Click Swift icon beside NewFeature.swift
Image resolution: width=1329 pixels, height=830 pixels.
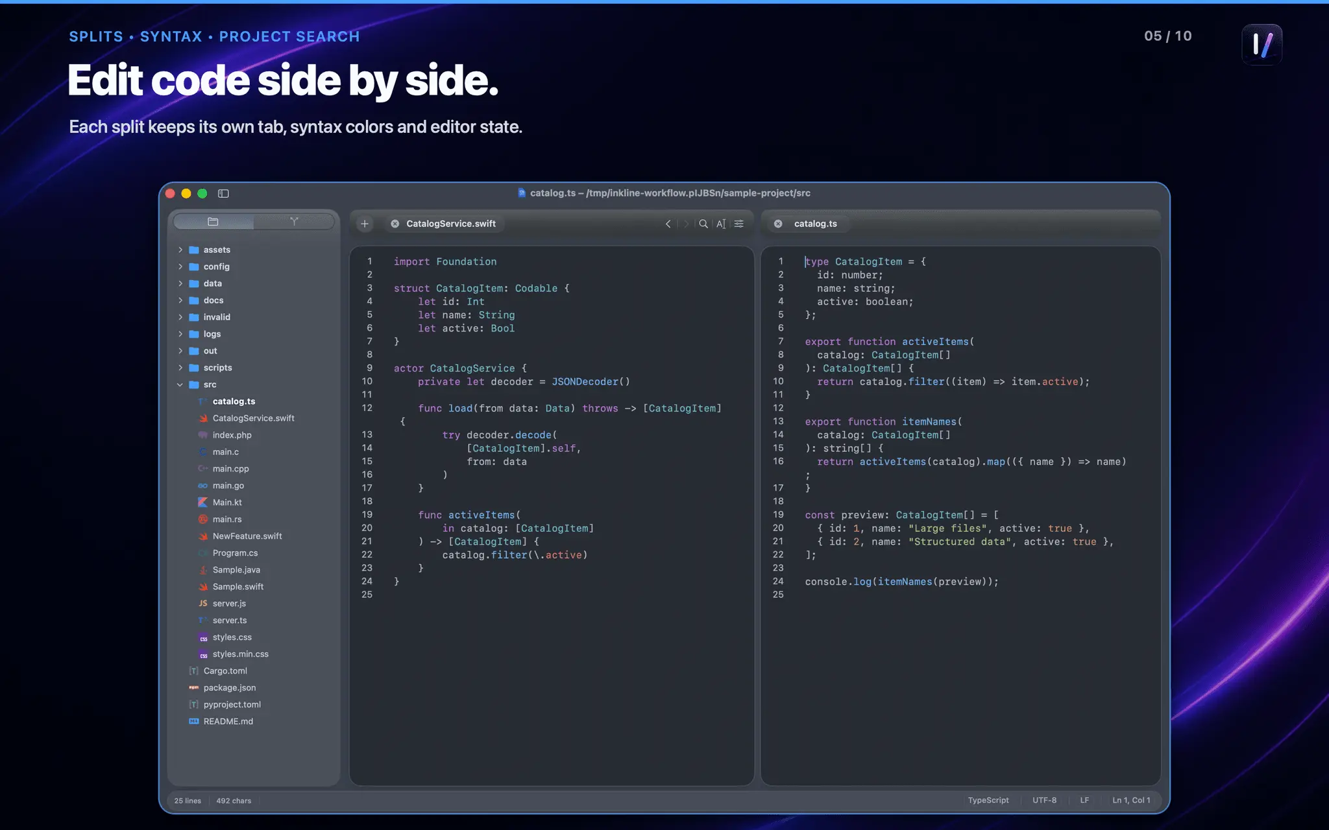[x=203, y=536]
